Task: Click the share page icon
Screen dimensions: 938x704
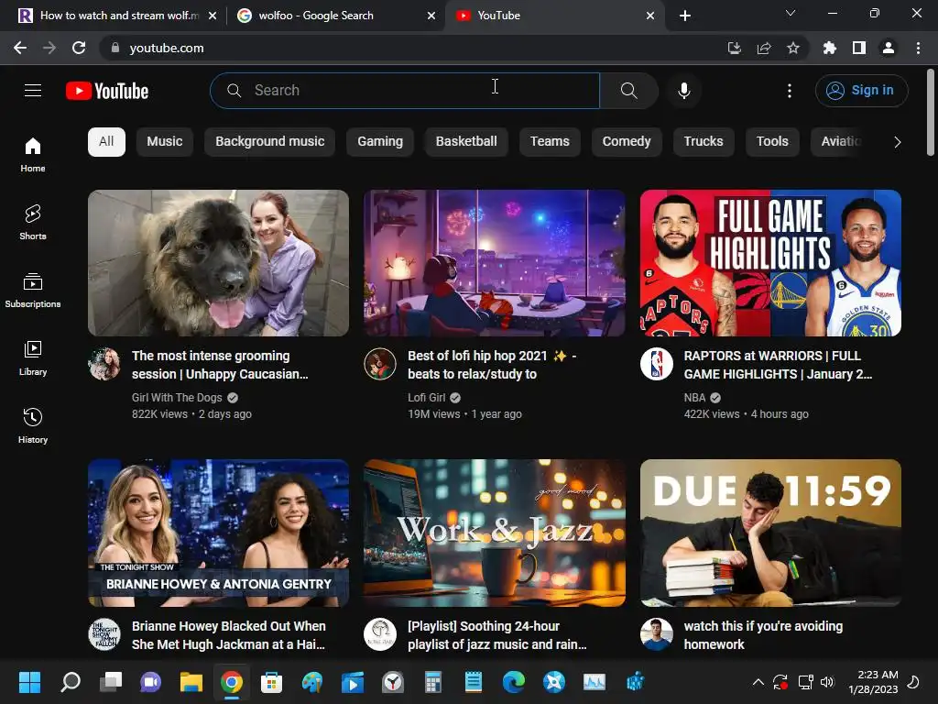Action: click(764, 48)
